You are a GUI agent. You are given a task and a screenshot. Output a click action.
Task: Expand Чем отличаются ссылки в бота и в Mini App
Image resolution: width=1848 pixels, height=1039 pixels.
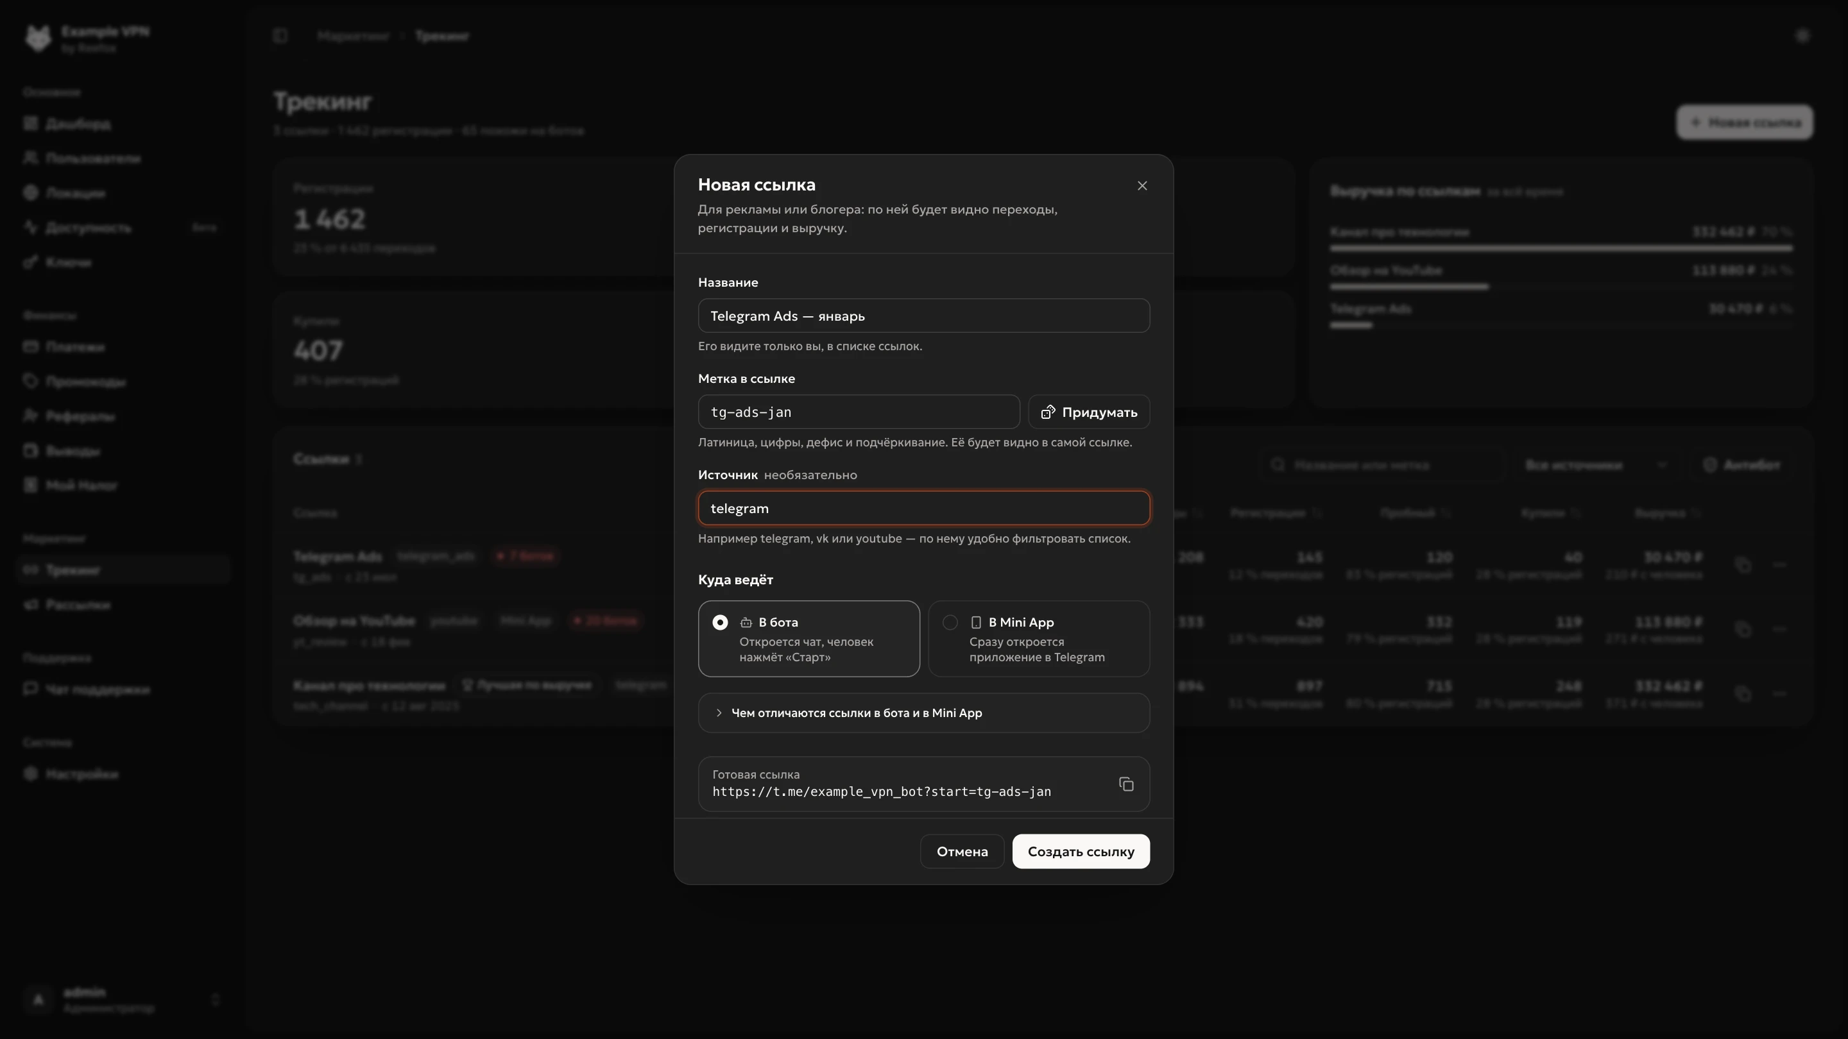coord(924,713)
